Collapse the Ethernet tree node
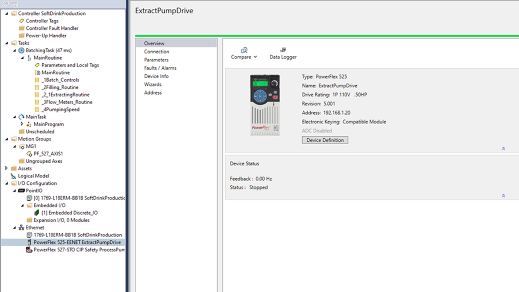The height and width of the screenshot is (292, 519). coord(15,228)
